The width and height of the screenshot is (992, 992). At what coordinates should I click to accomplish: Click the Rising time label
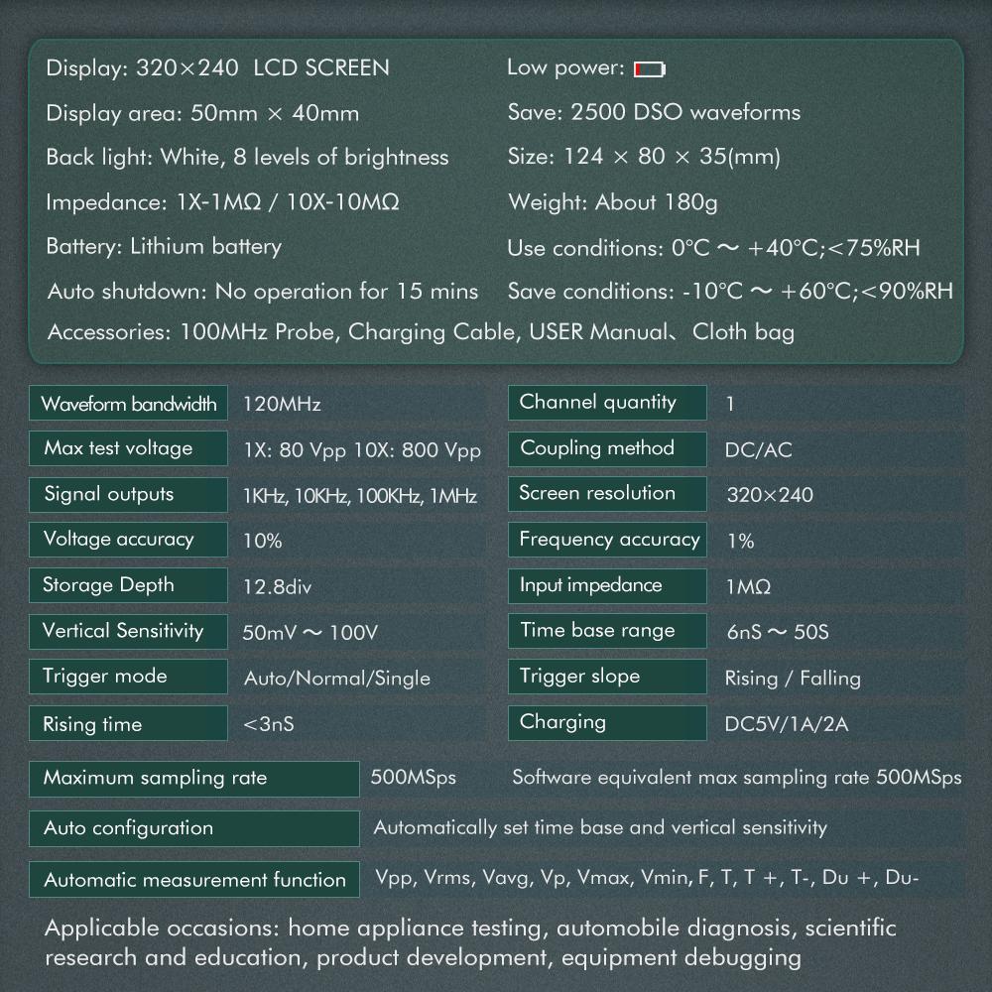(128, 722)
